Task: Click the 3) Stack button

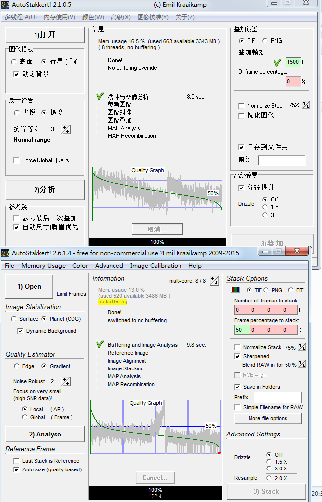Action: [x=266, y=491]
